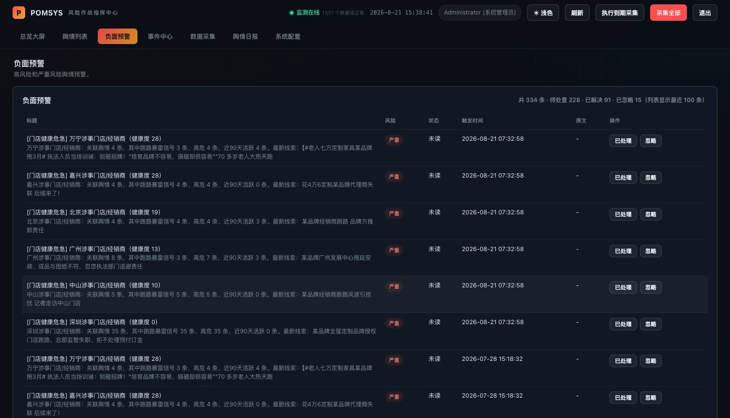Ignore the 万宁 alert from 2026-07-28
This screenshot has height=418, width=730.
click(x=651, y=361)
